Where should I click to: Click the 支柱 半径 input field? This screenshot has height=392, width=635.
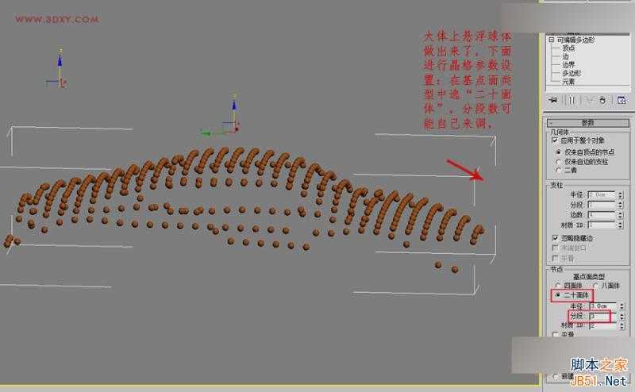coord(602,194)
